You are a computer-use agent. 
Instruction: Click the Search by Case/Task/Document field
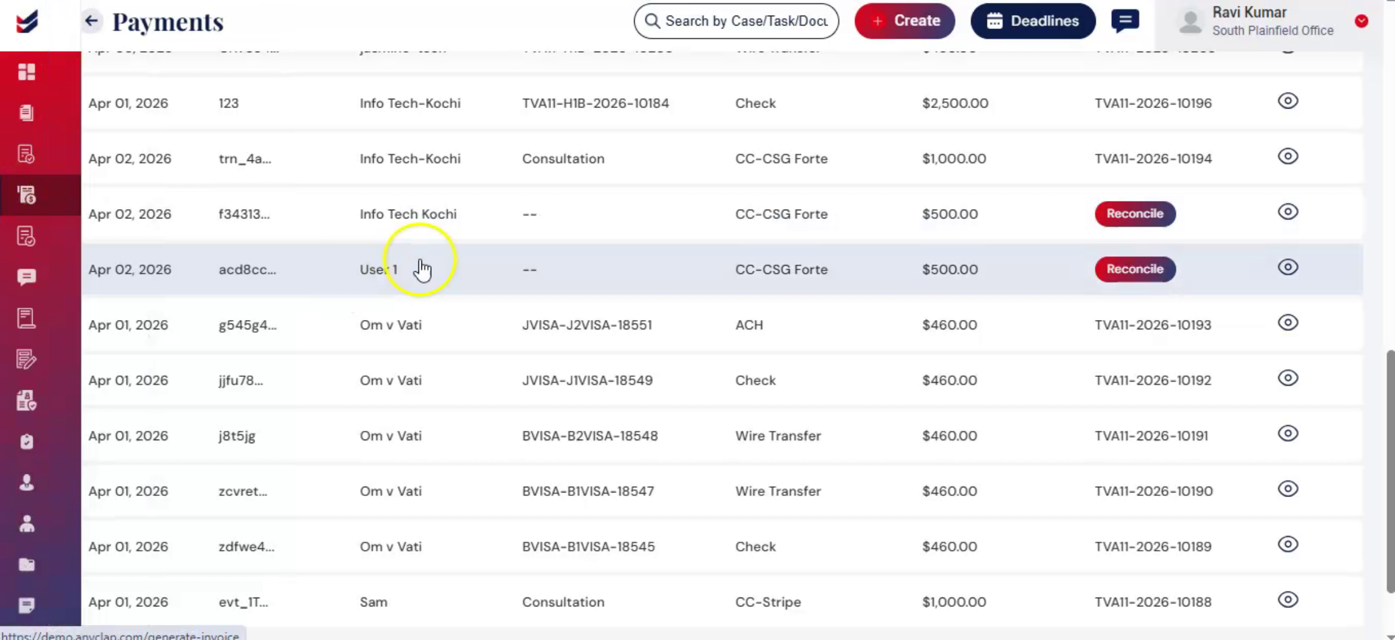[736, 21]
